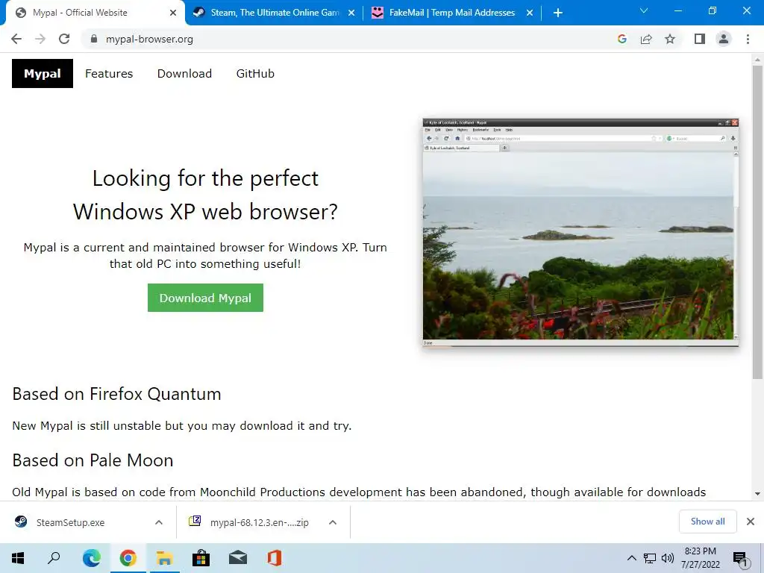Reload the Mypal page
This screenshot has width=764, height=573.
[x=64, y=39]
